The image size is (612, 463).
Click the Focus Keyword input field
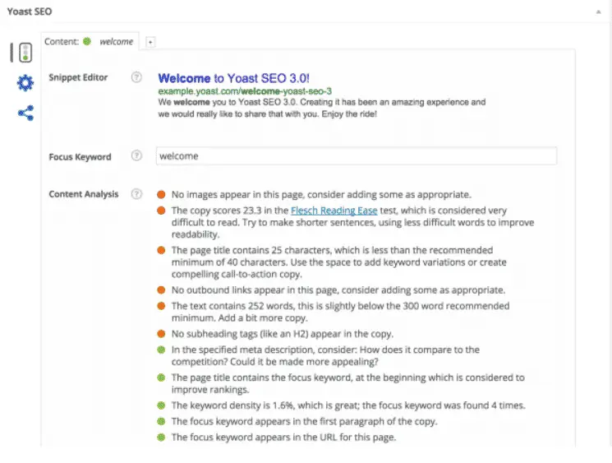coord(357,156)
